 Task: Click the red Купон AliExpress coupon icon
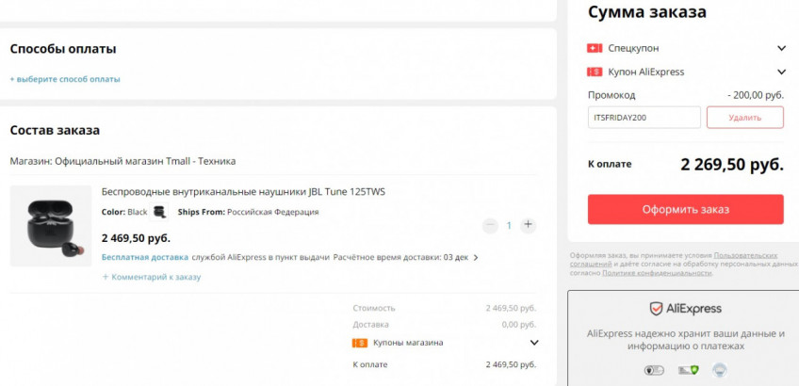point(595,72)
